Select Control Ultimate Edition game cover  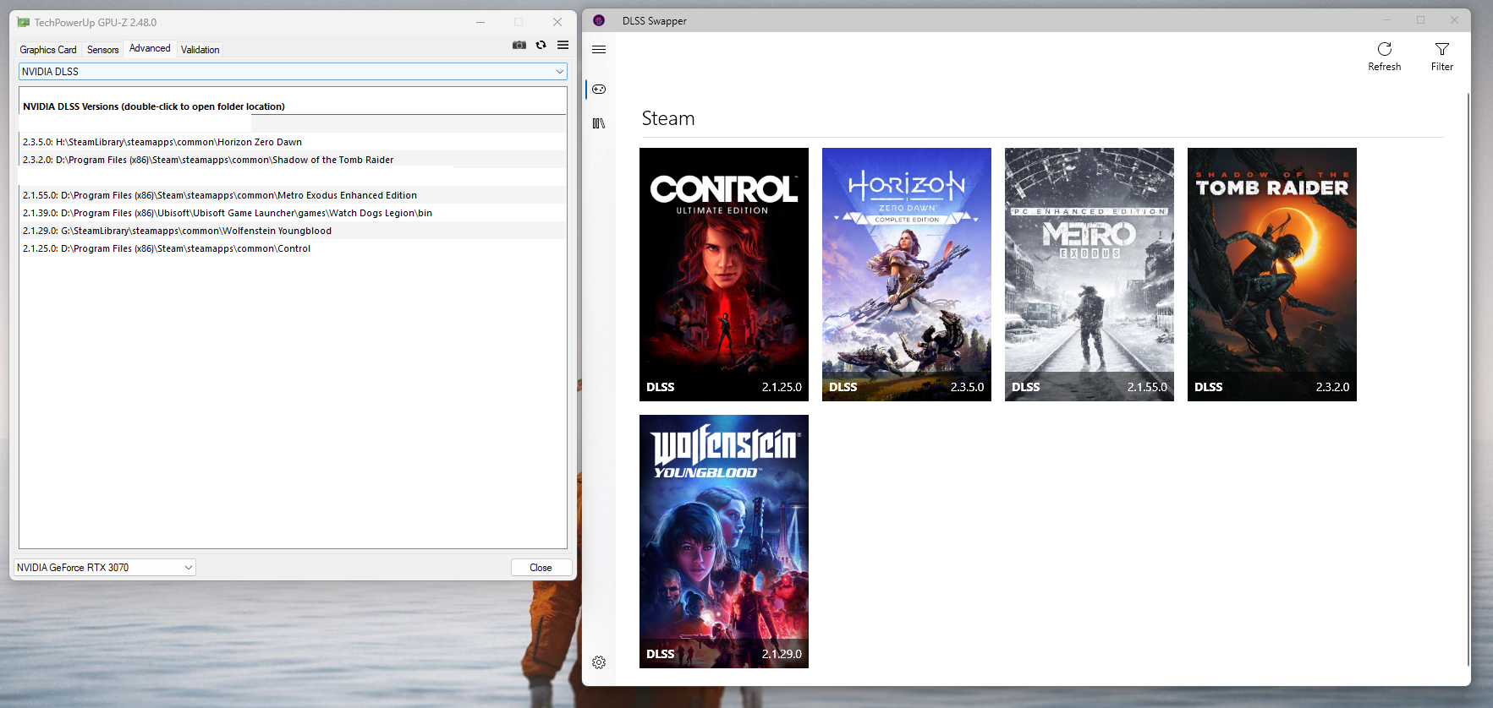tap(724, 275)
